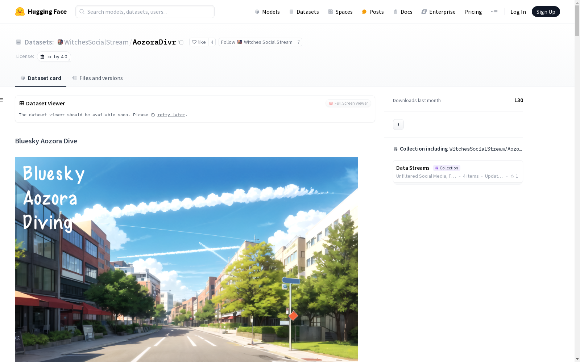The height and width of the screenshot is (362, 580).
Task: Click the retry refresh icon
Action: pyautogui.click(x=153, y=115)
